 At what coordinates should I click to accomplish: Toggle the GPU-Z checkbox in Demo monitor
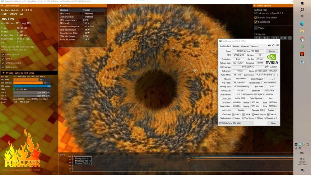(x=3, y=59)
